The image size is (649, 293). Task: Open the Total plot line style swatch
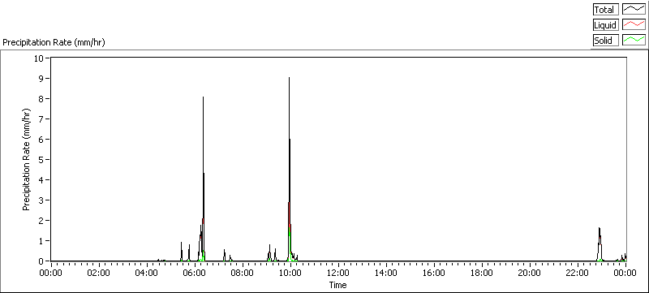(x=634, y=10)
